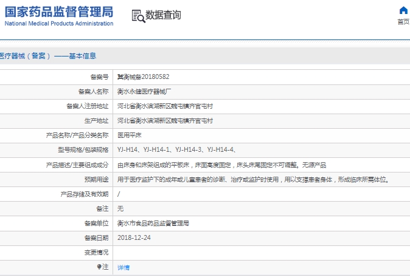This screenshot has height=280, width=410.
Task: Click the 国家药品监督管理局 logo
Action: (x=59, y=12)
